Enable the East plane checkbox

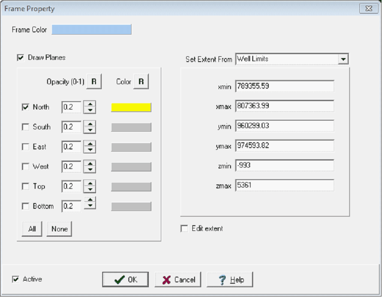click(25, 147)
